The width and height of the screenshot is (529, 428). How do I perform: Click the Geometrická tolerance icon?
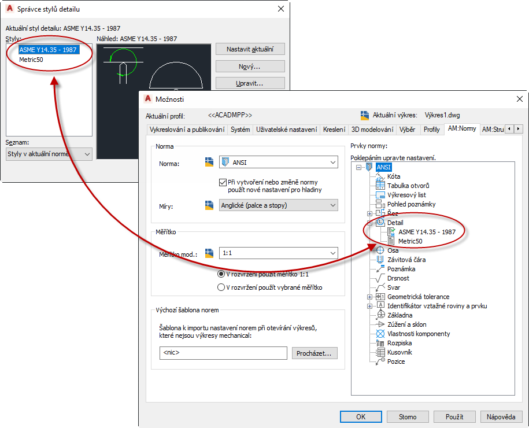point(380,297)
